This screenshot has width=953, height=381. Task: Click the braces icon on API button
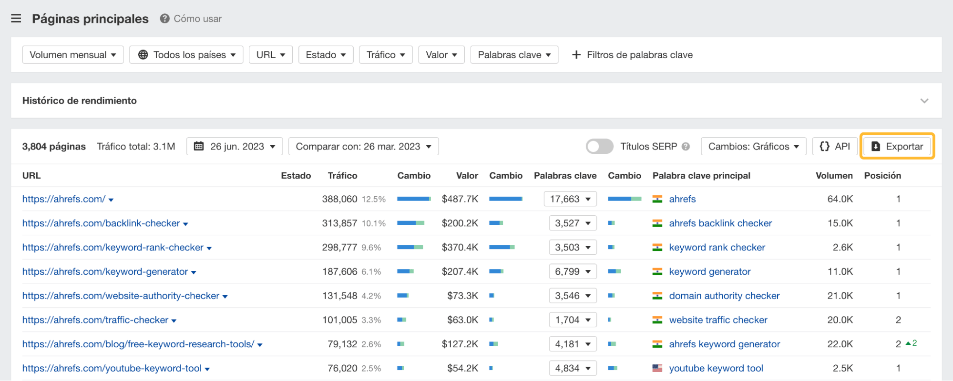[824, 146]
